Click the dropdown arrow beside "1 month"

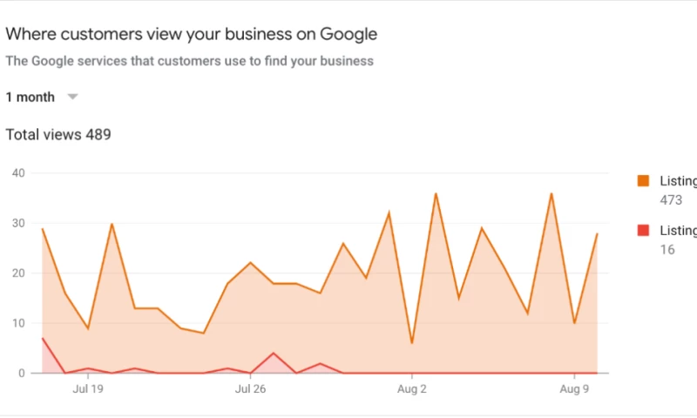pos(73,97)
